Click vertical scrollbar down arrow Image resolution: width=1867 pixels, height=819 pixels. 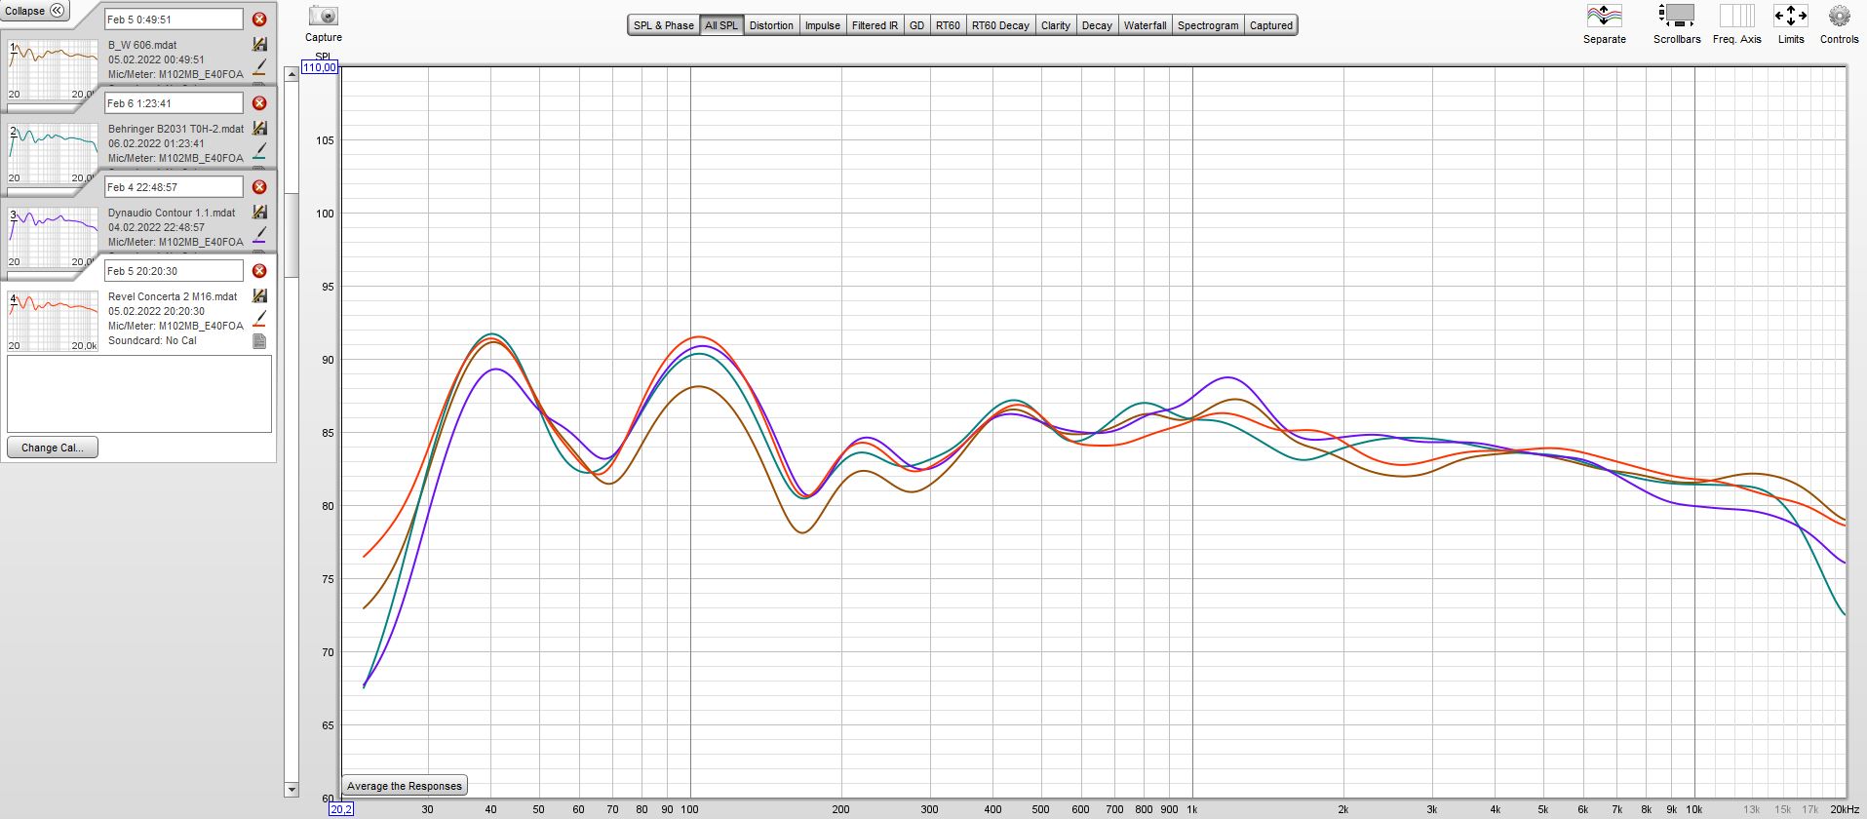click(292, 789)
